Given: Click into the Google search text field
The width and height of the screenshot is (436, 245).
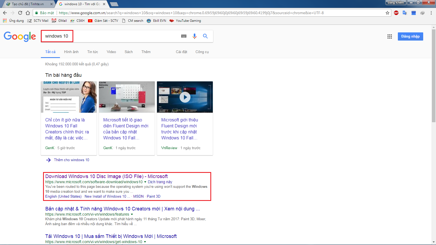Looking at the screenshot, I should (110, 36).
